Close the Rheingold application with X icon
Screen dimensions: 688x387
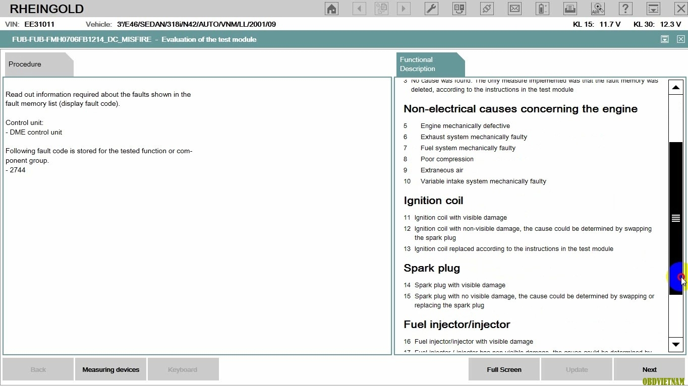point(680,9)
